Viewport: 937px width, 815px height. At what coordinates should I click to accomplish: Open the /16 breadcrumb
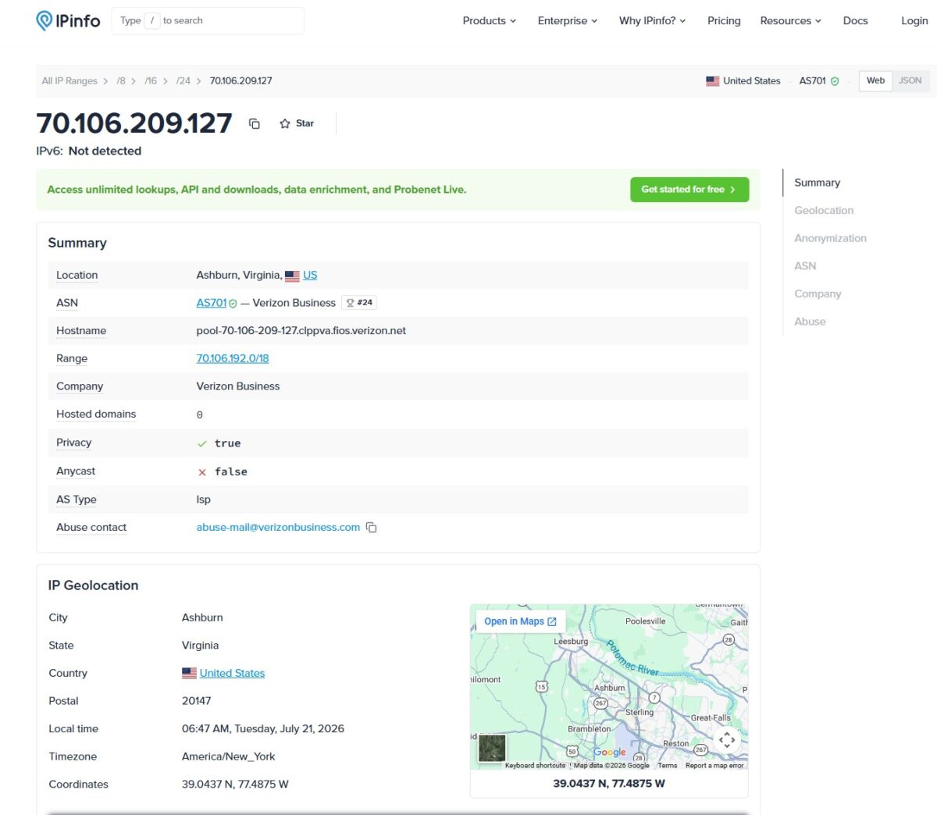[151, 81]
